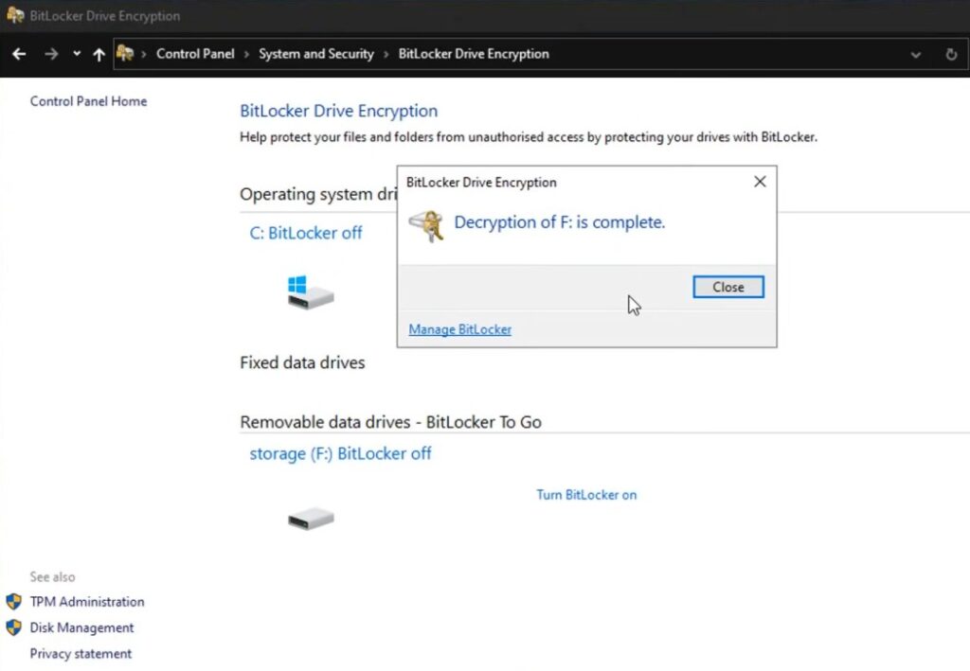Click the TPM Administration shield icon
970x671 pixels.
[13, 602]
